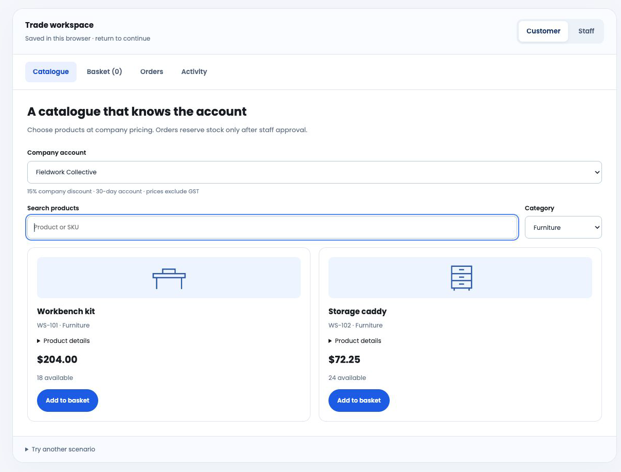Switch to Staff view
The width and height of the screenshot is (621, 472).
(586, 31)
